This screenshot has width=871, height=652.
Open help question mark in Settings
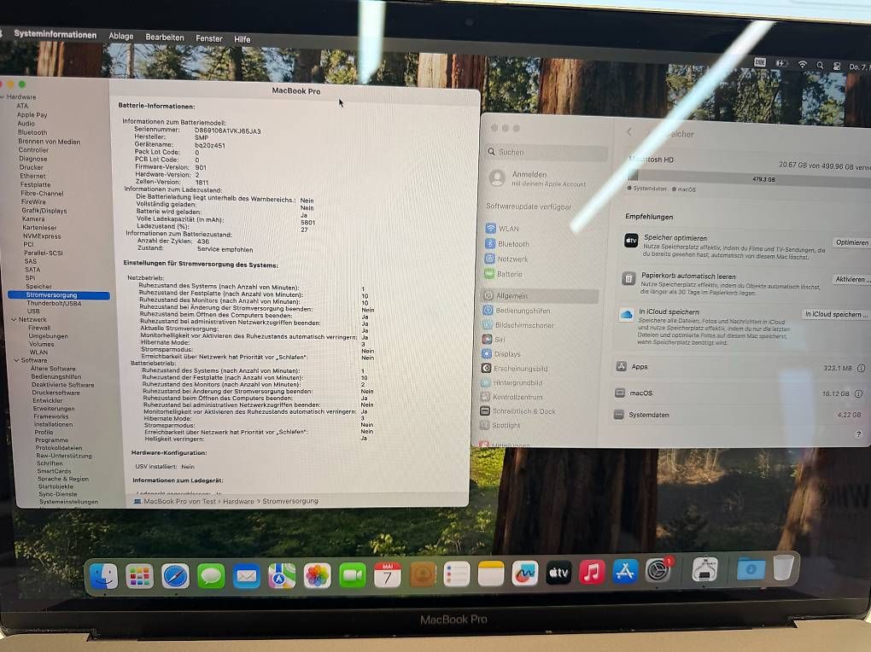coord(858,435)
